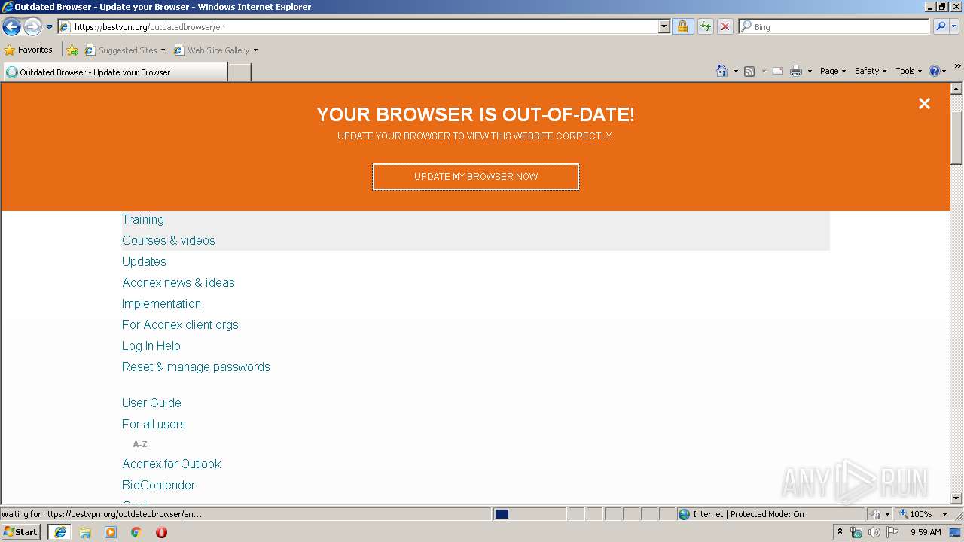Click the network tray icon
The height and width of the screenshot is (542, 964).
[856, 532]
